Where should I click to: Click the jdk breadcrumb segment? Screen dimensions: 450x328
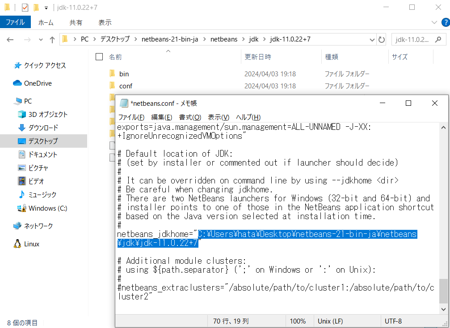point(254,39)
